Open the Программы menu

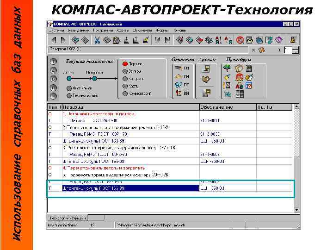point(103,31)
